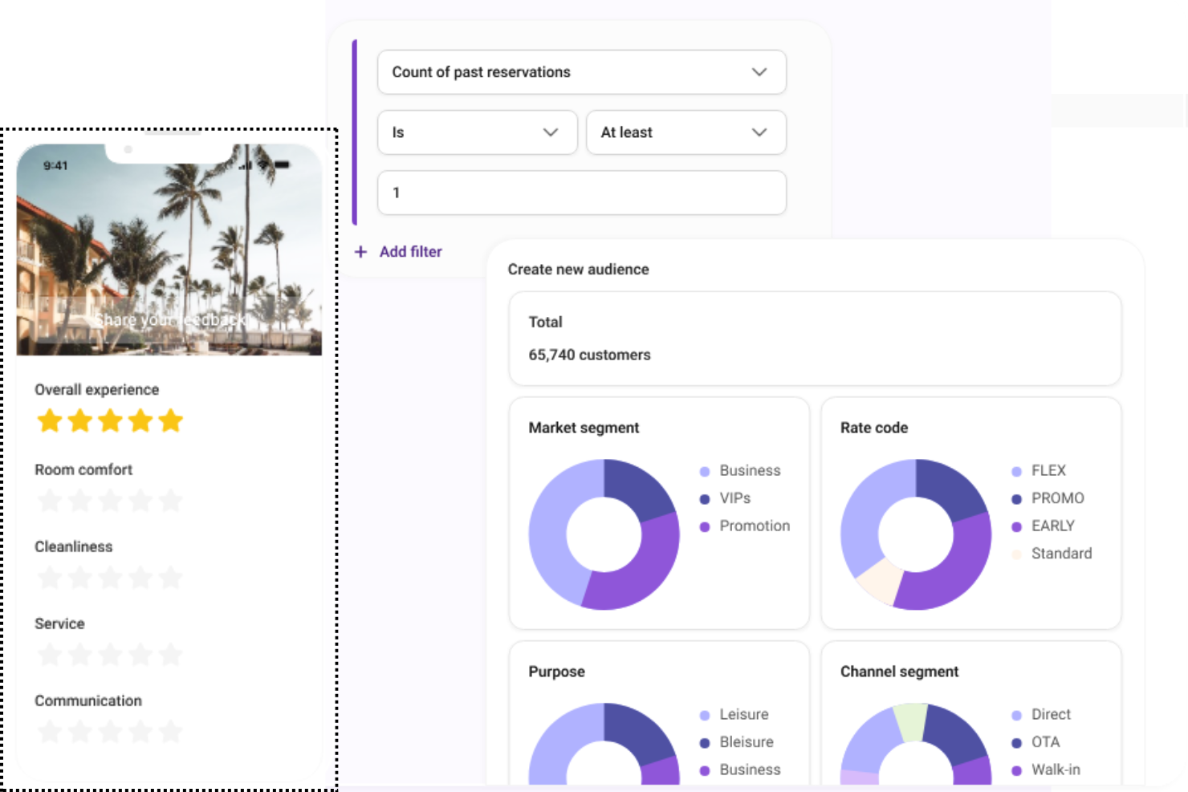Select the fourth star of Overall experience
Image resolution: width=1188 pixels, height=792 pixels.
[x=140, y=420]
